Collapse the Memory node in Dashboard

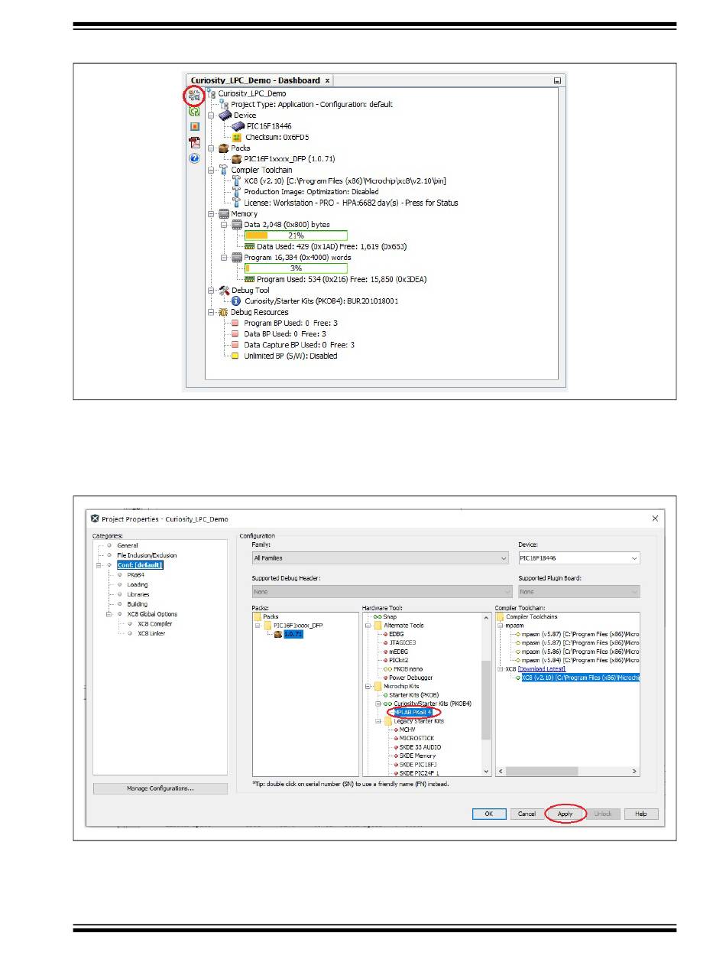tap(211, 214)
